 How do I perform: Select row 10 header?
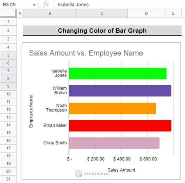coord(8,94)
